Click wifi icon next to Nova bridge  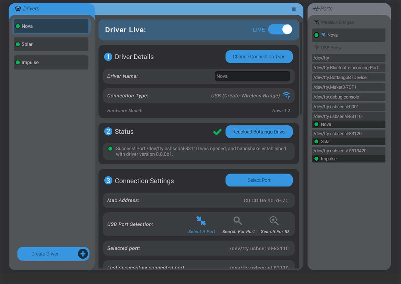323,35
